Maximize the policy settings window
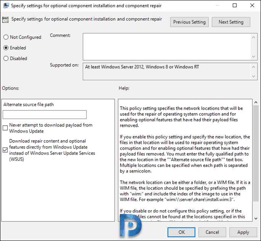261x241 pixels. pos(235,5)
